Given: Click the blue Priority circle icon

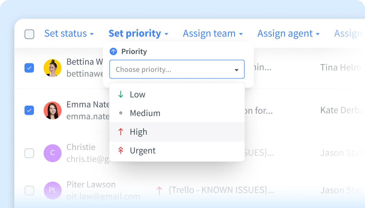Looking at the screenshot, I should click(x=114, y=51).
